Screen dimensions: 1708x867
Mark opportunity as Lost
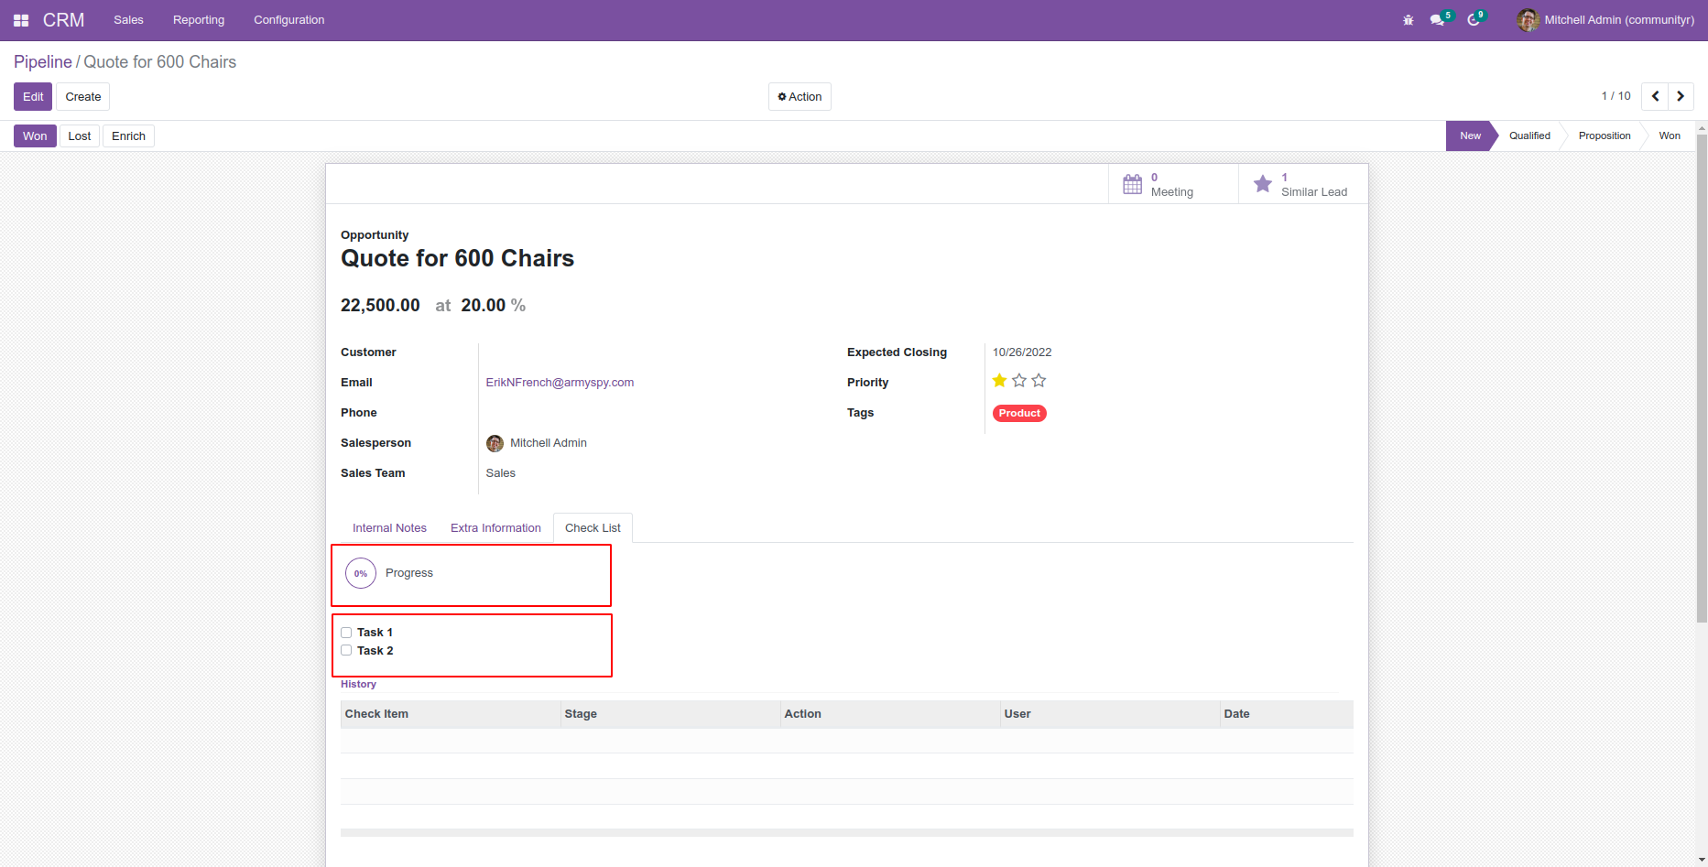(x=80, y=136)
